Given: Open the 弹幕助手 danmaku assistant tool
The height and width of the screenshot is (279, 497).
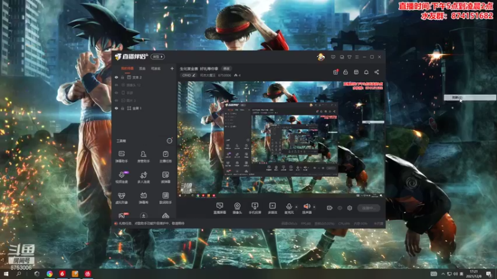Looking at the screenshot, I should (x=121, y=157).
